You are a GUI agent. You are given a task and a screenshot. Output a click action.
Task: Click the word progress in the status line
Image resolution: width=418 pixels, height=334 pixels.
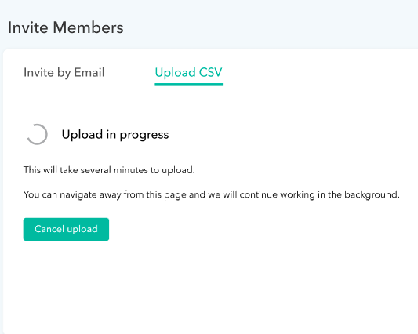144,136
